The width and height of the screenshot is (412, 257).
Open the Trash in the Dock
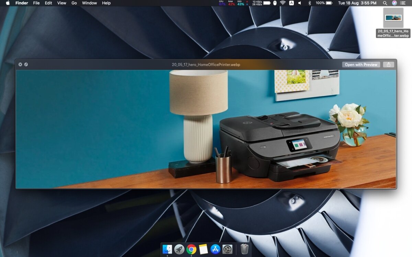[244, 249]
